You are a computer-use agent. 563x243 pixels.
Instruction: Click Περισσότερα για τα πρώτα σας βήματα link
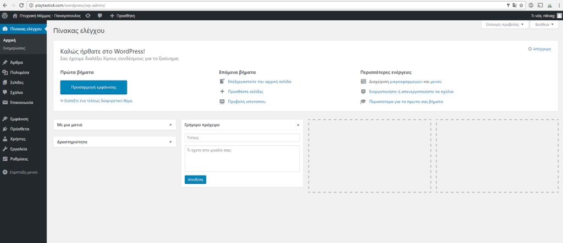406,102
